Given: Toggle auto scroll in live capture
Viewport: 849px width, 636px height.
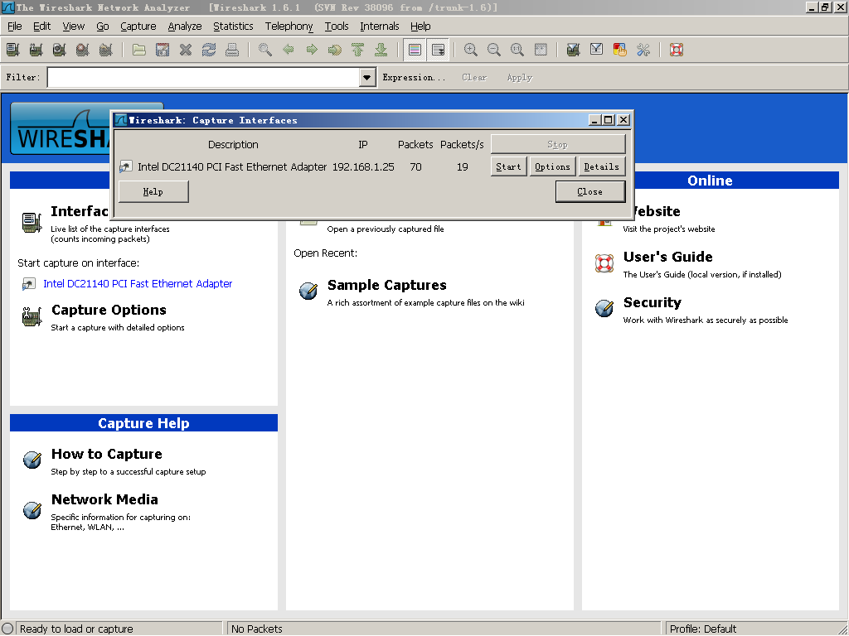Looking at the screenshot, I should click(438, 50).
